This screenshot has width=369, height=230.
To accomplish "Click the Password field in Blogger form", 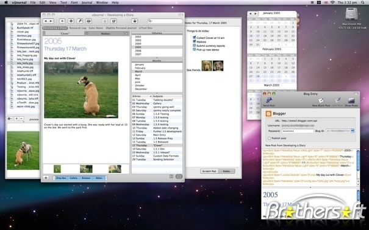I will click(297, 131).
